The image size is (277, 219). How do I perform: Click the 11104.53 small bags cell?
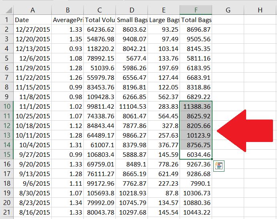click(x=131, y=106)
